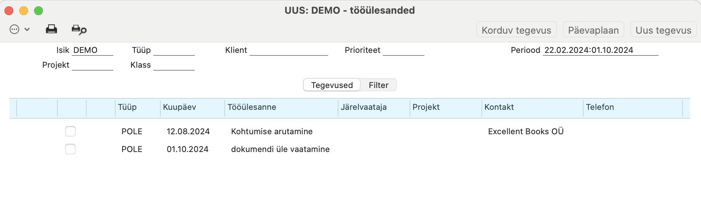Expand the chevron beside the actions icon
The height and width of the screenshot is (213, 701).
(x=27, y=29)
